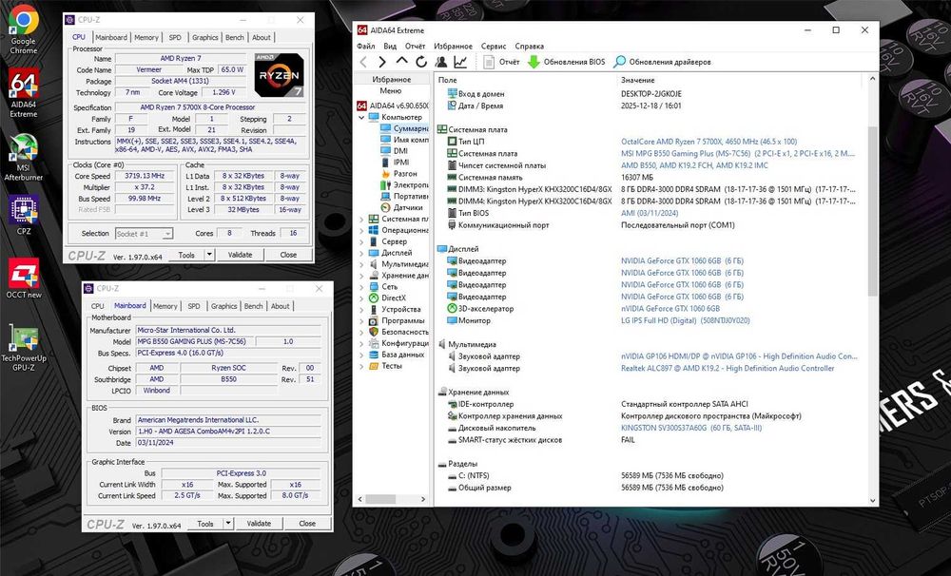The height and width of the screenshot is (576, 951).
Task: Expand Сервер tree node
Action: 361,241
